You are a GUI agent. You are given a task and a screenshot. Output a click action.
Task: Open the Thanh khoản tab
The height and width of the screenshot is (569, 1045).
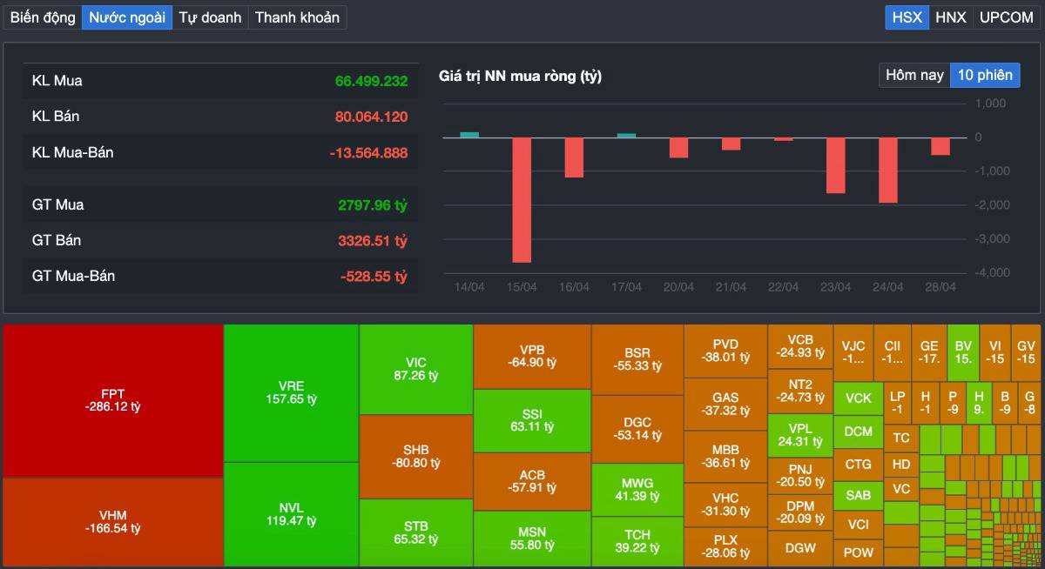point(297,17)
